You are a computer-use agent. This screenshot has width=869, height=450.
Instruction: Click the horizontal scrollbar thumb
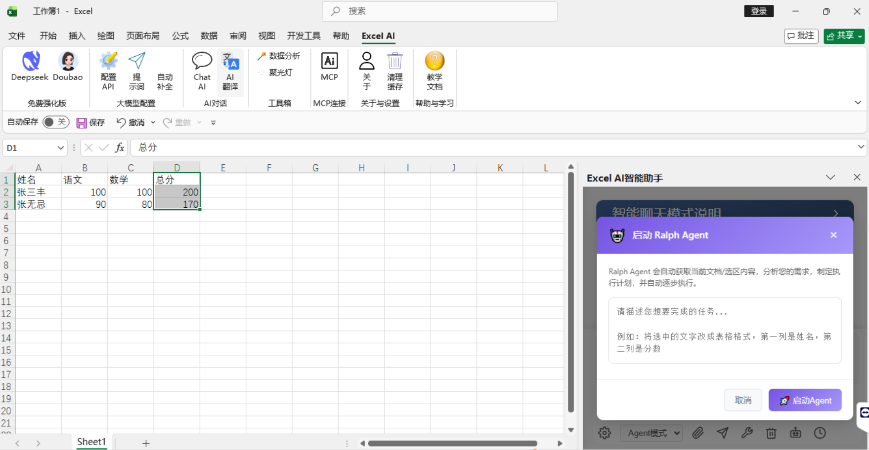(452, 443)
